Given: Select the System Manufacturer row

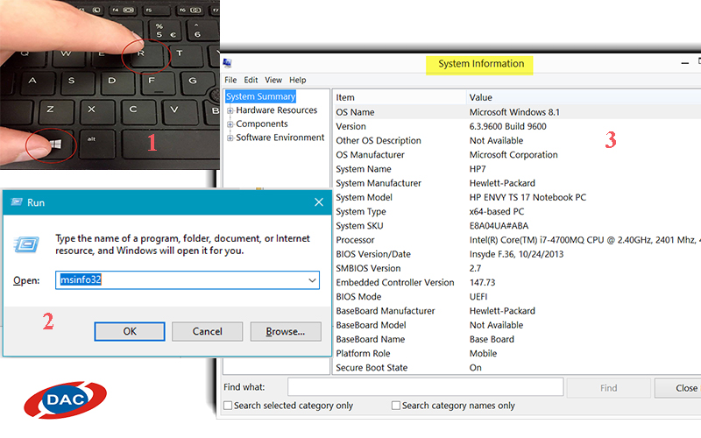Looking at the screenshot, I should tap(517, 183).
